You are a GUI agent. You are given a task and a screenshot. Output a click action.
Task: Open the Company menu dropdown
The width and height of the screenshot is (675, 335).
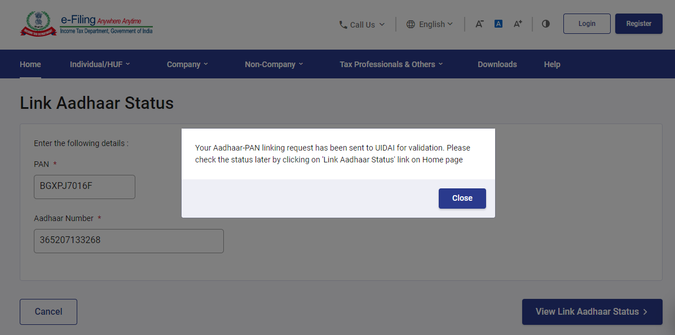pyautogui.click(x=187, y=64)
